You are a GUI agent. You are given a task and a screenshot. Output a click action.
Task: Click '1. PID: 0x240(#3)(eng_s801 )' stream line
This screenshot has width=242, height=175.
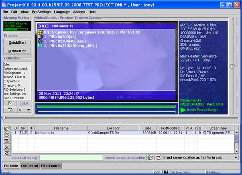[x=71, y=45]
